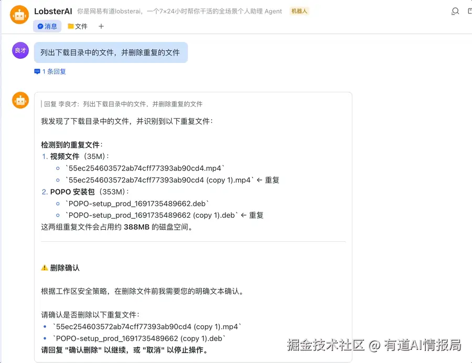The height and width of the screenshot is (363, 472).
Task: Click the LobsterAI title text
Action: [53, 10]
